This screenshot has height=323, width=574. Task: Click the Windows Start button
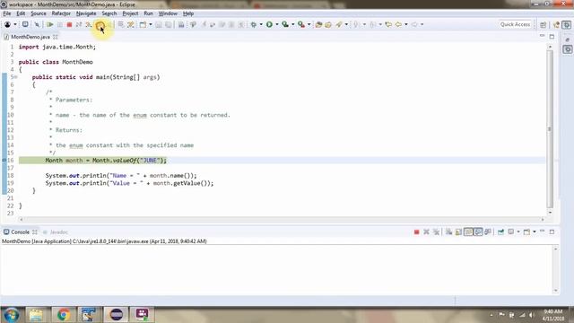click(x=11, y=315)
